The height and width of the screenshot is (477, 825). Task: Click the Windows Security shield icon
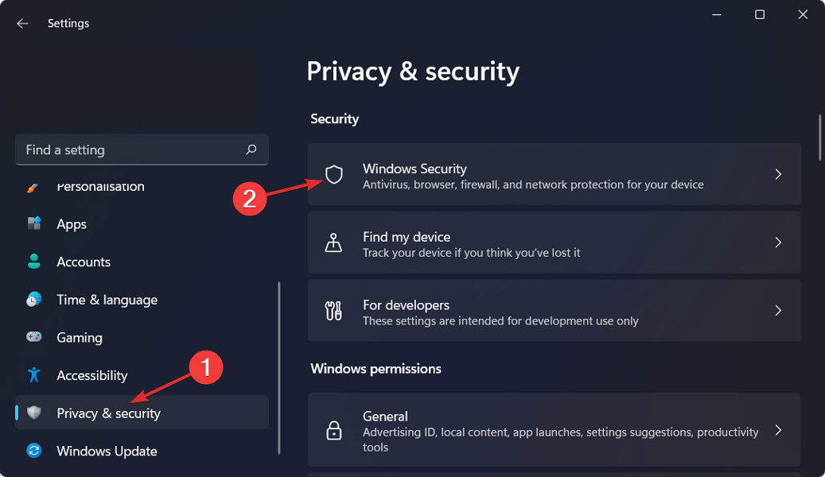(334, 174)
